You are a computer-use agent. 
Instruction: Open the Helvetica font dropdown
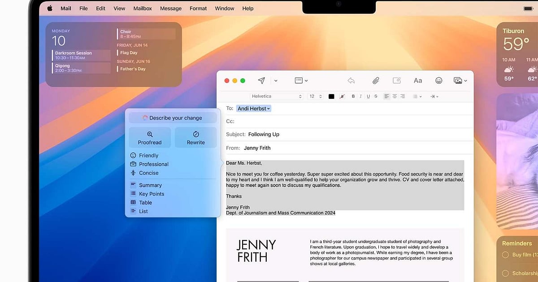click(x=277, y=96)
